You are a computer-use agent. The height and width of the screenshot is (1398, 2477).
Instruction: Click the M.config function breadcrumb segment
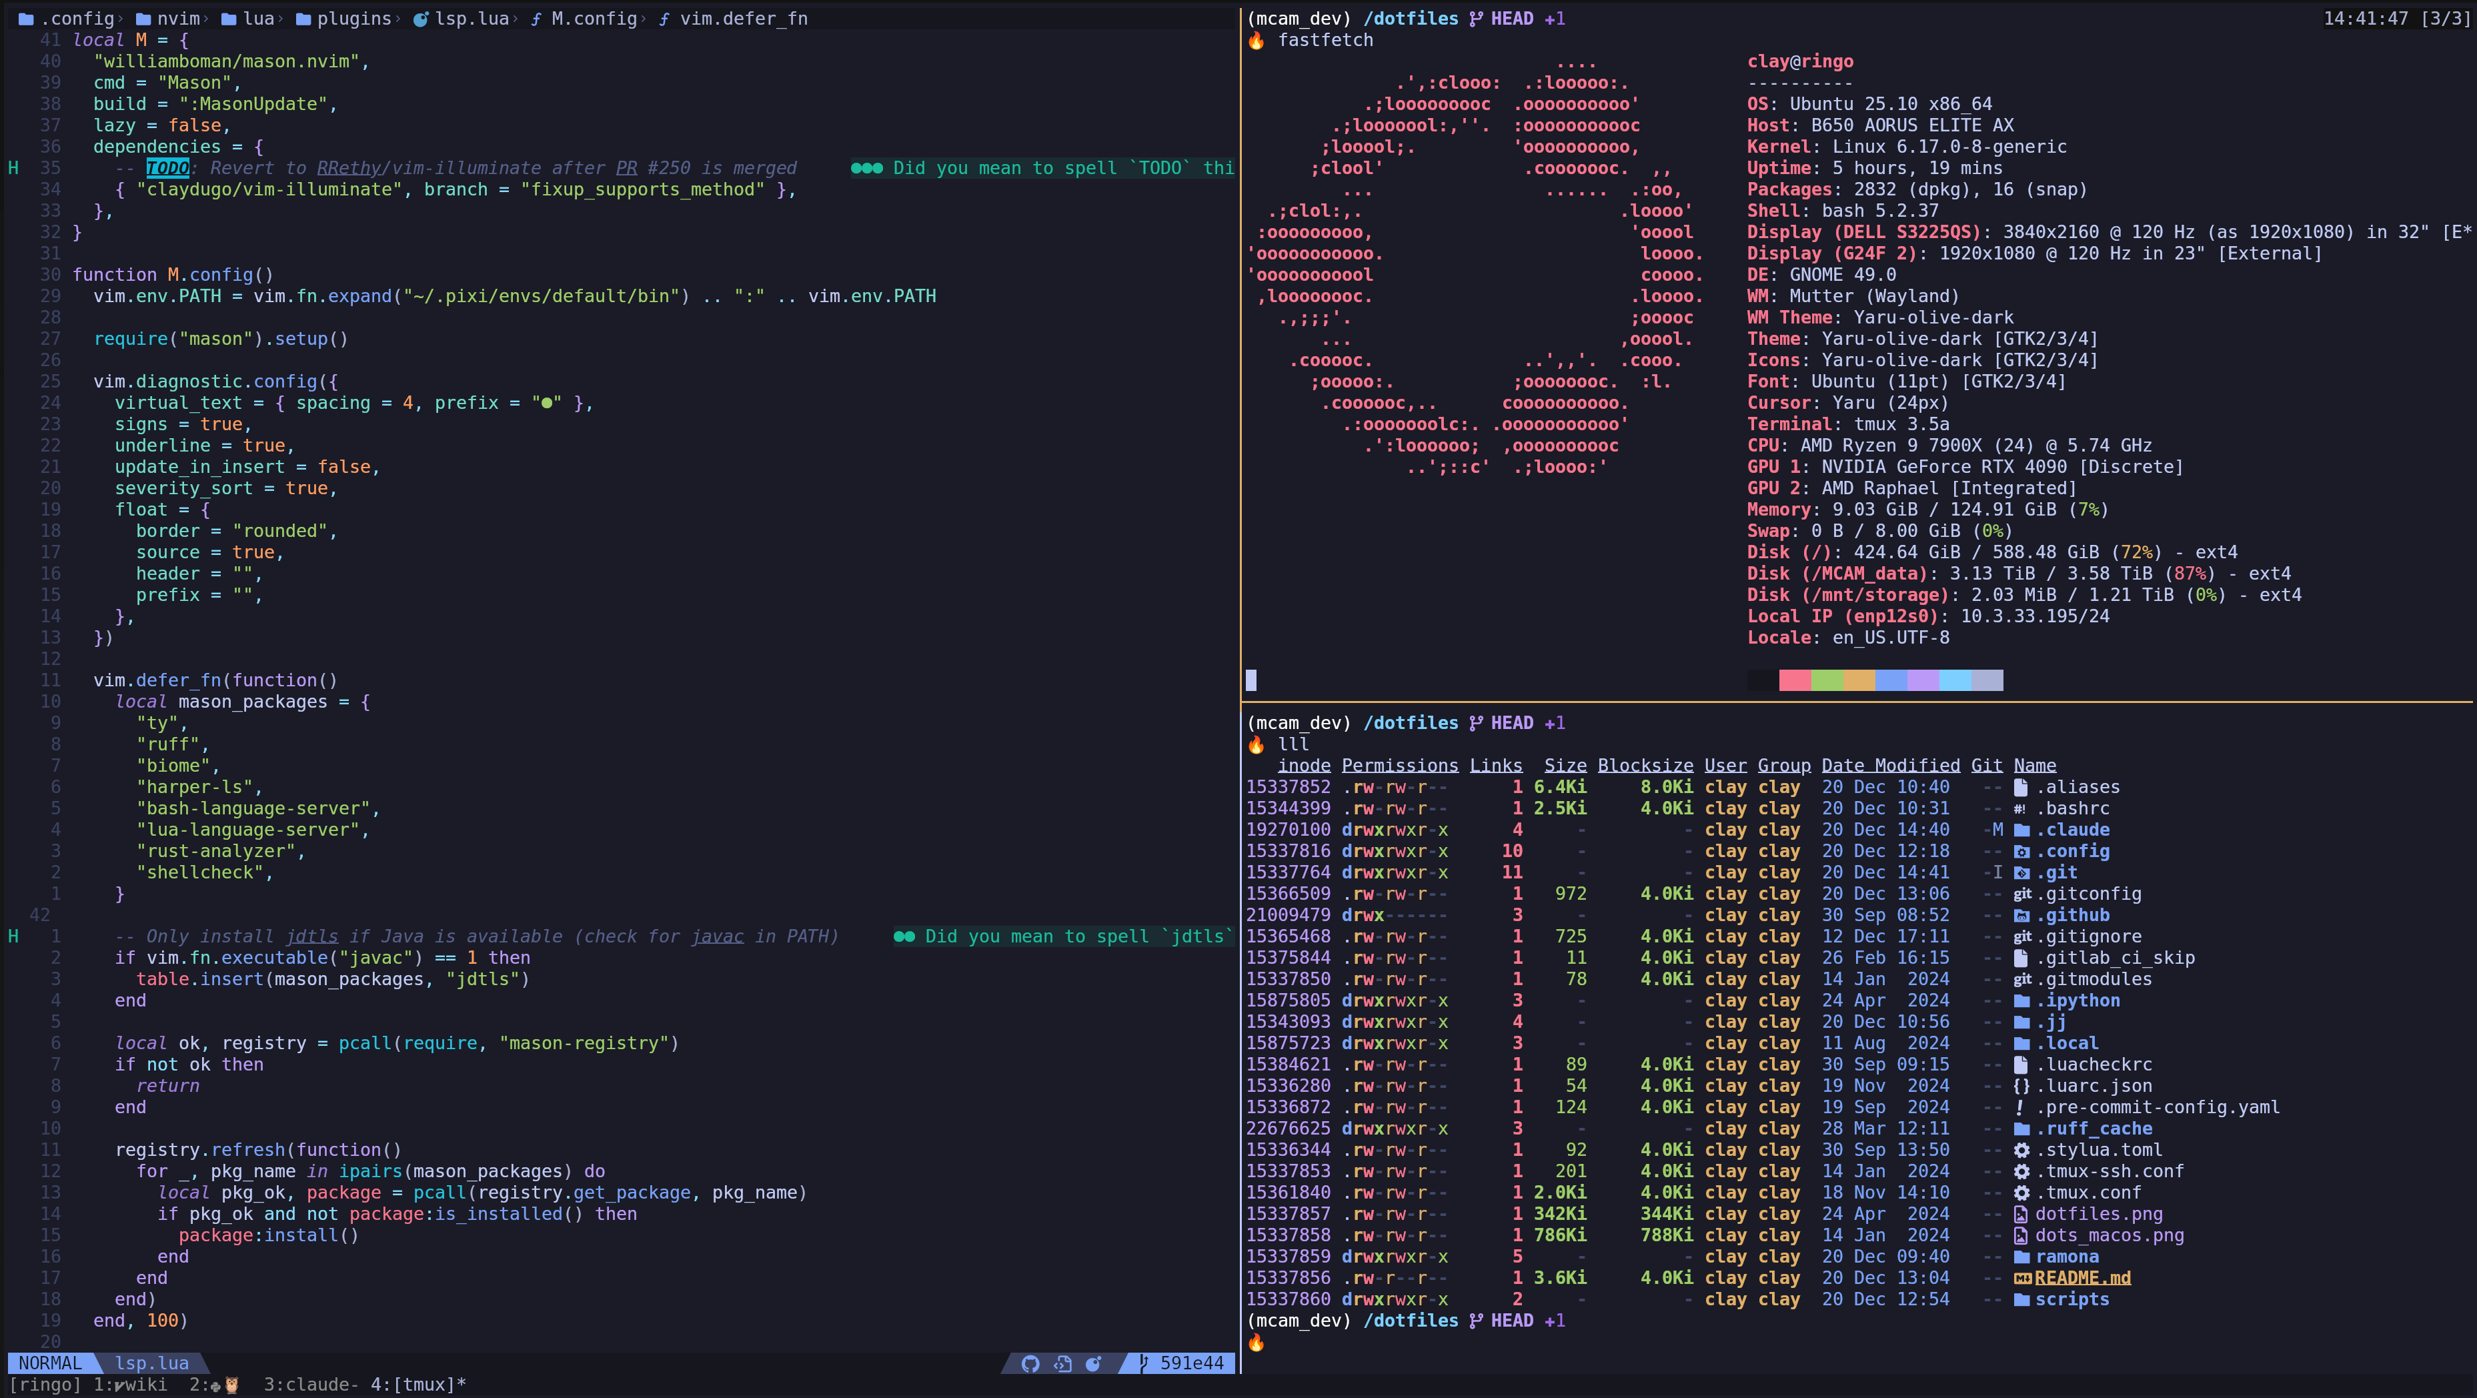coord(594,19)
